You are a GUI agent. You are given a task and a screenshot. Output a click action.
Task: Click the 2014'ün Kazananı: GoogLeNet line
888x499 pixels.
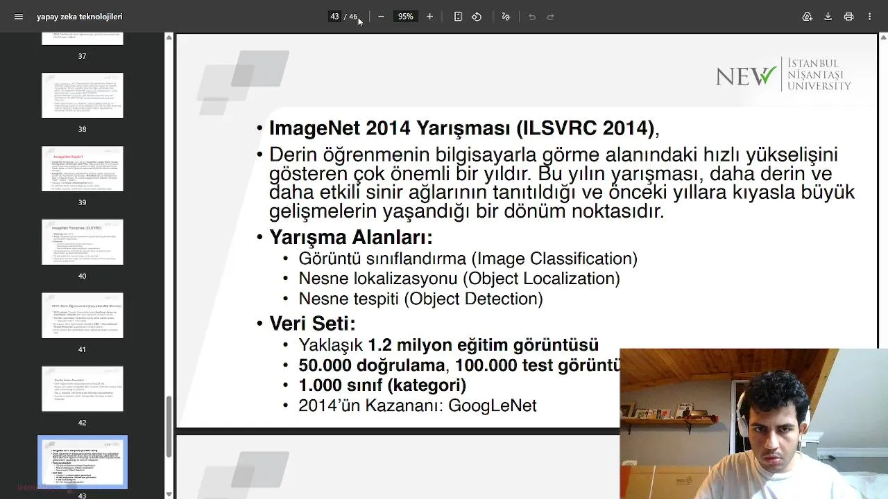pos(418,405)
